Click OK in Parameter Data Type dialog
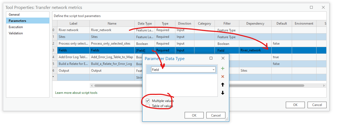338x126 pixels. point(194,115)
